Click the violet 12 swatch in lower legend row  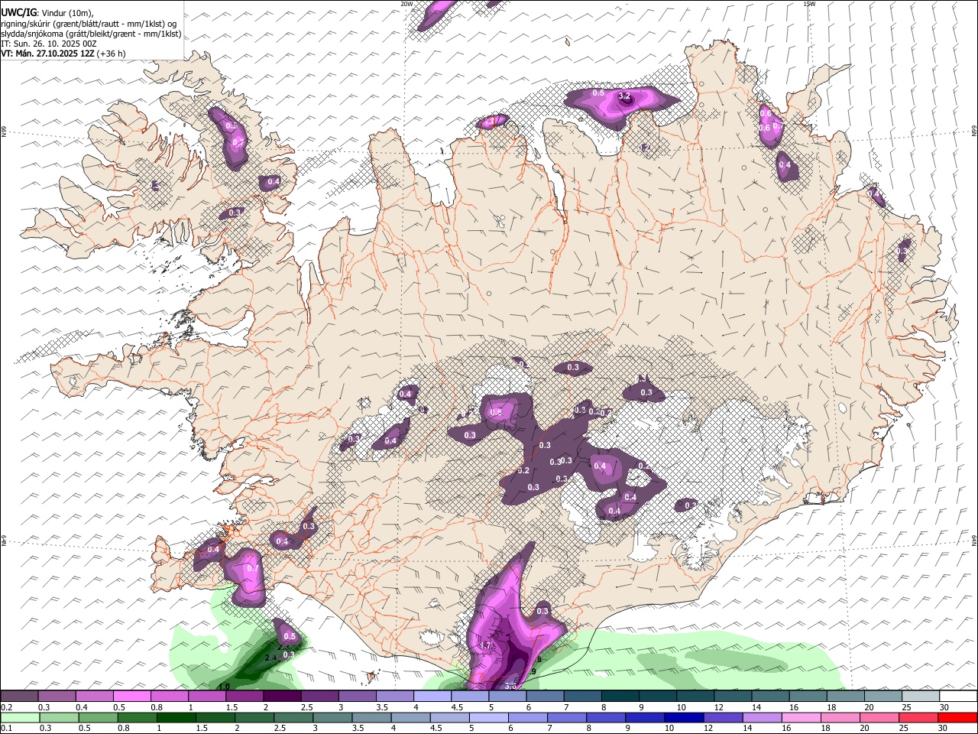click(x=723, y=717)
